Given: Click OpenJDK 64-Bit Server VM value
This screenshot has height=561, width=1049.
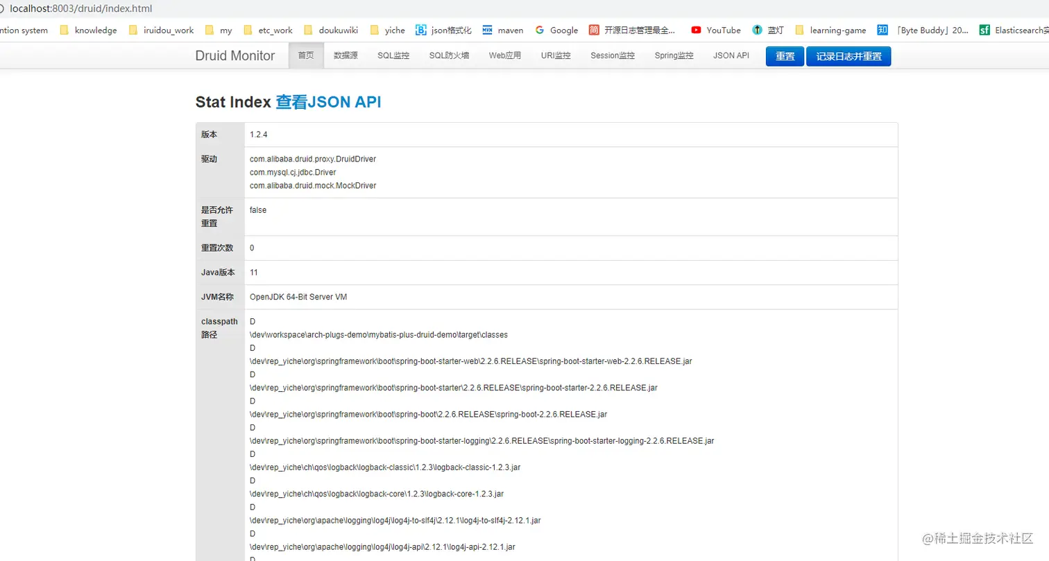Looking at the screenshot, I should click(x=298, y=297).
